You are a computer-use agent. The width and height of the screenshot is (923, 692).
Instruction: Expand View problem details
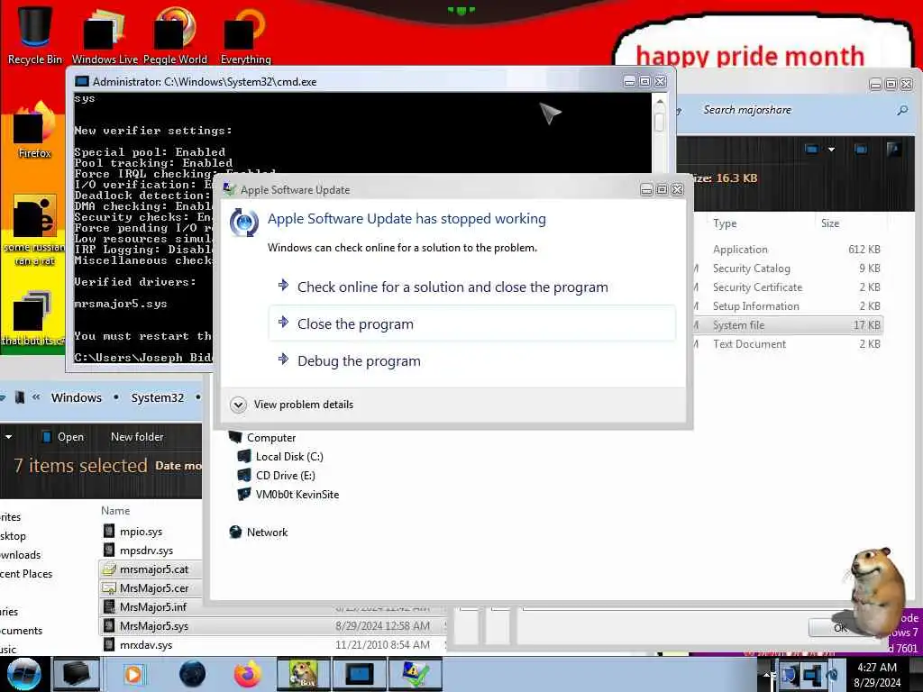[x=293, y=405]
